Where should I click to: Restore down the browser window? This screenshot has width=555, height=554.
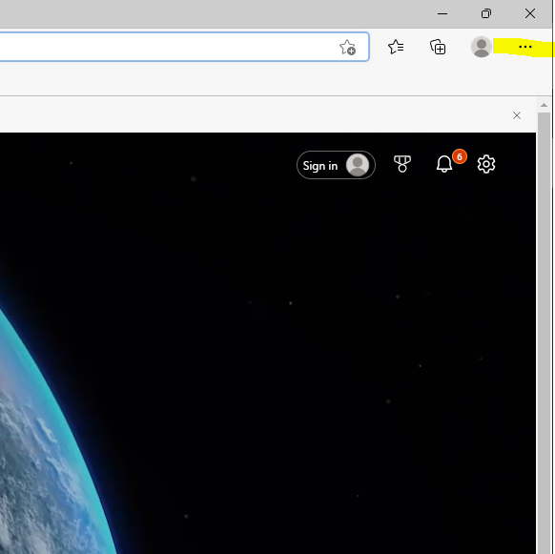tap(486, 13)
